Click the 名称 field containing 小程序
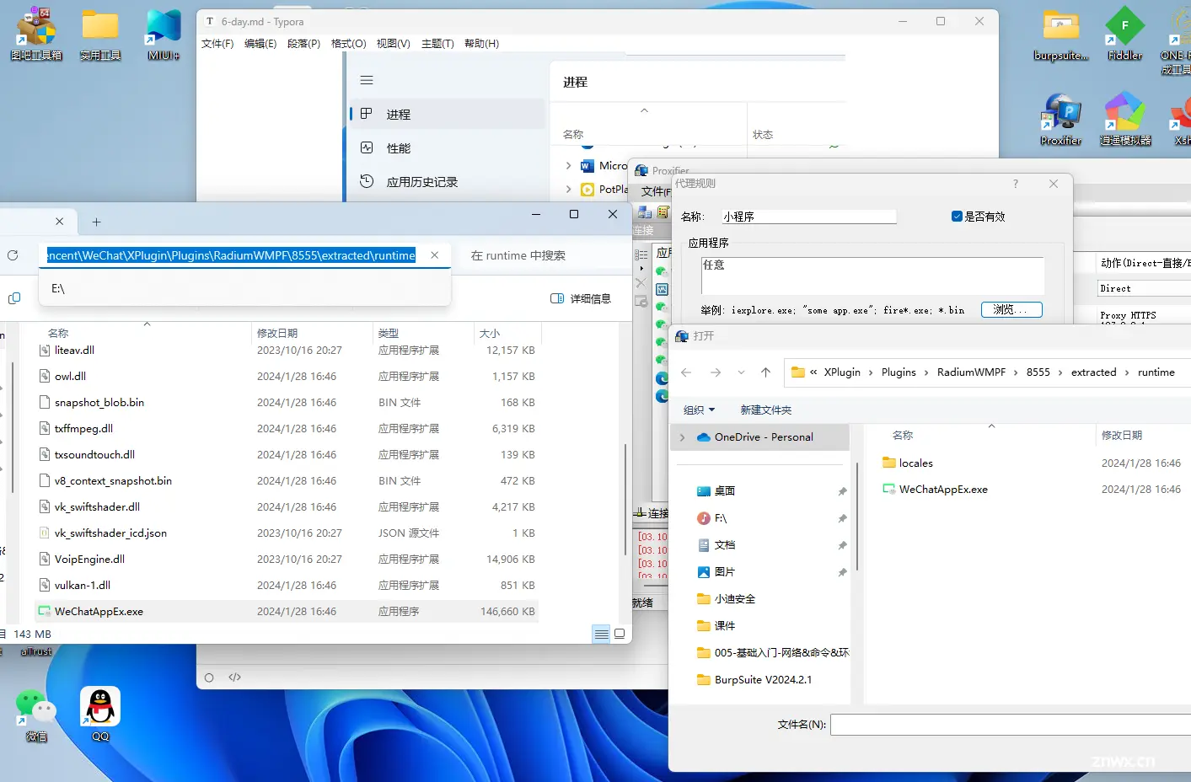 (808, 217)
